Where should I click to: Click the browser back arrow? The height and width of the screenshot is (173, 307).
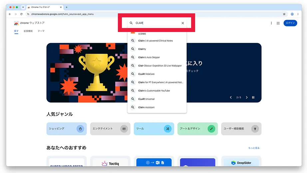click(x=10, y=14)
